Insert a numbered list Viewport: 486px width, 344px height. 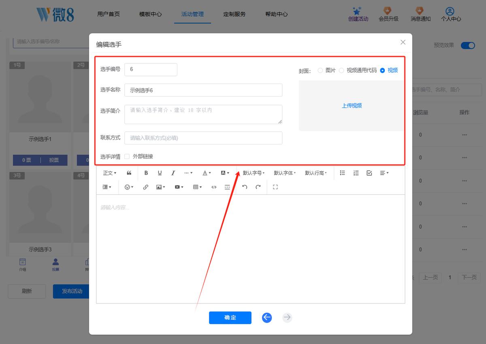tap(356, 173)
